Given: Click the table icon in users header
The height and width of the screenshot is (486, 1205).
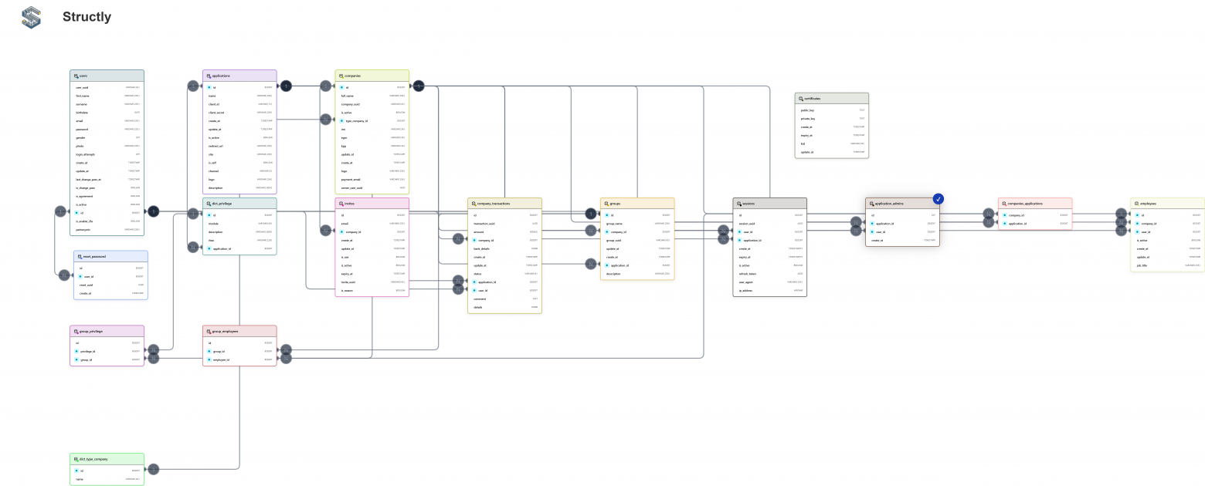Looking at the screenshot, I should coord(76,76).
